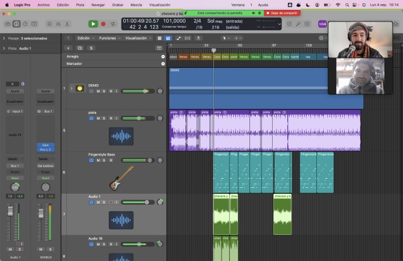Viewport: 403px width, 261px height.
Task: Click the Pro-L 2 plugin slot
Action: [x=45, y=150]
